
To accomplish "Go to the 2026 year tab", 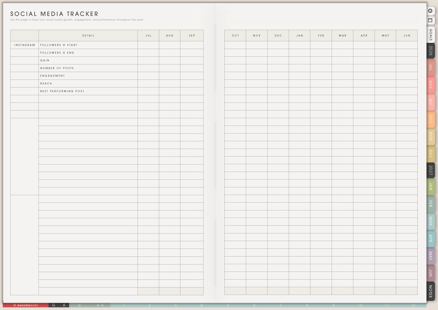I will pyautogui.click(x=430, y=51).
